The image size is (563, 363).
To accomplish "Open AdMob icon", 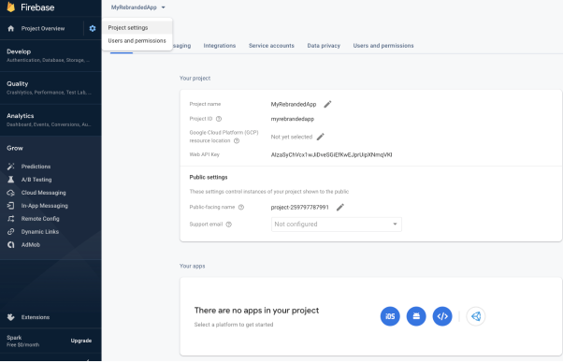I will [11, 245].
